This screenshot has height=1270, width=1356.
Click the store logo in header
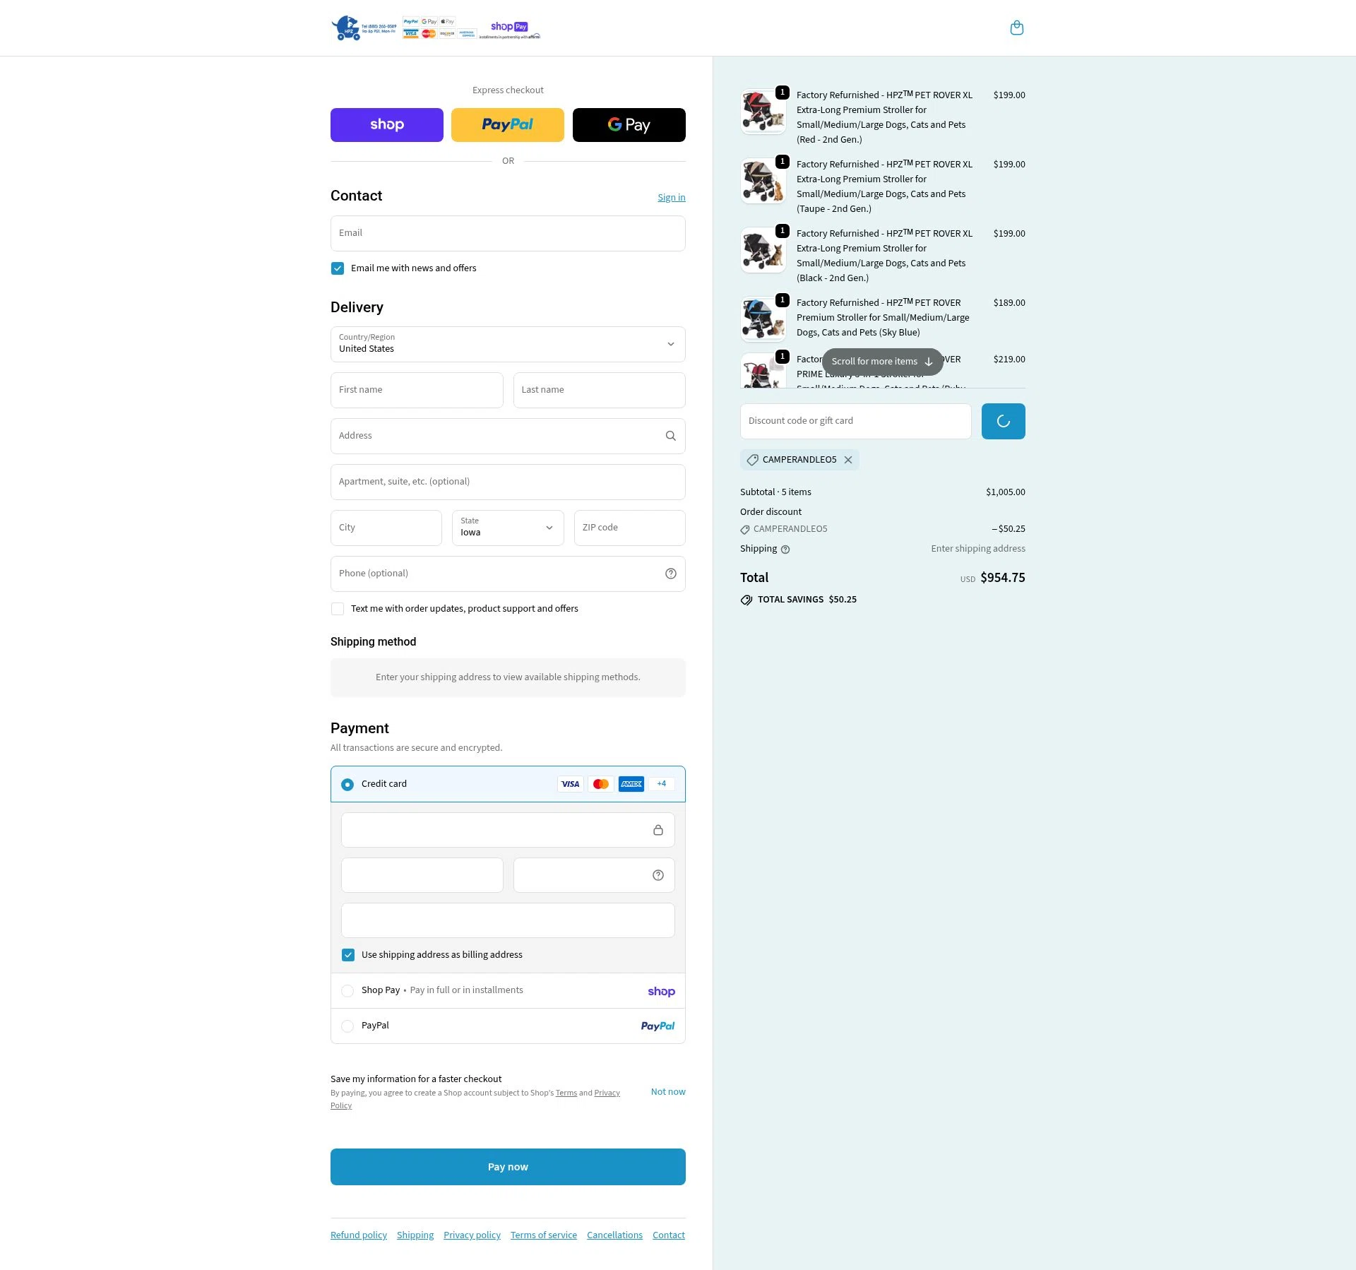(x=436, y=28)
